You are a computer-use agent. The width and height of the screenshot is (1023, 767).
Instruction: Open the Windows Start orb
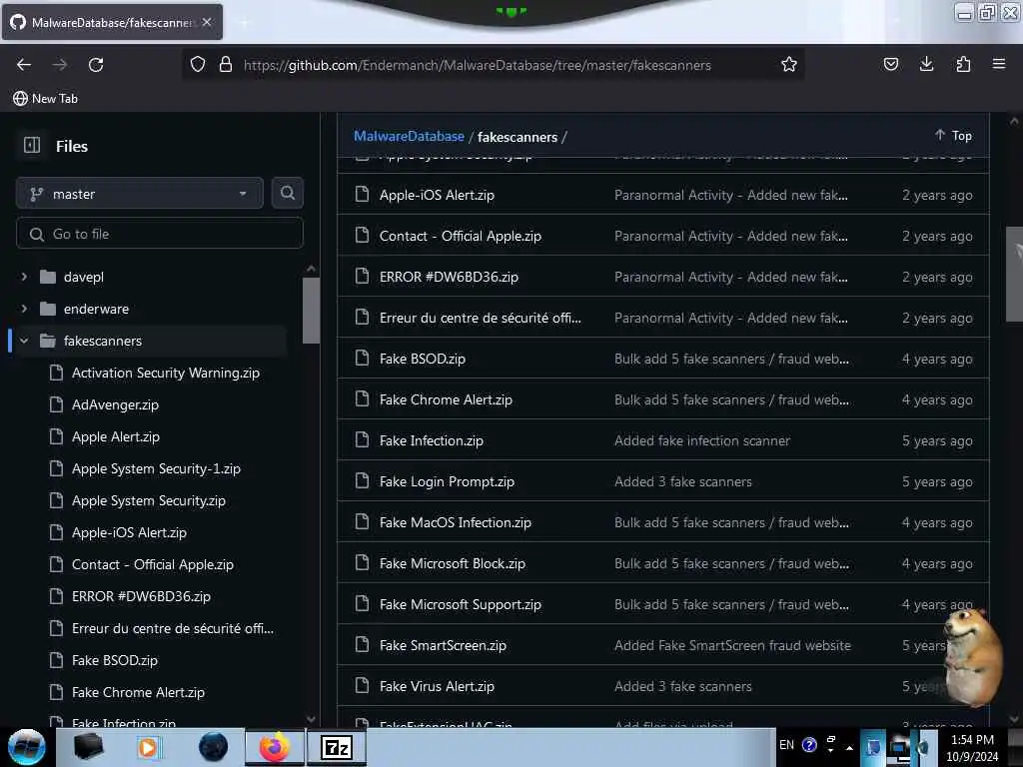27,747
